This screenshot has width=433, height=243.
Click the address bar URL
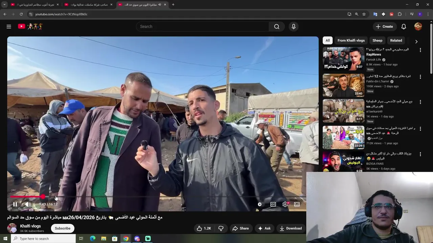coord(61,14)
